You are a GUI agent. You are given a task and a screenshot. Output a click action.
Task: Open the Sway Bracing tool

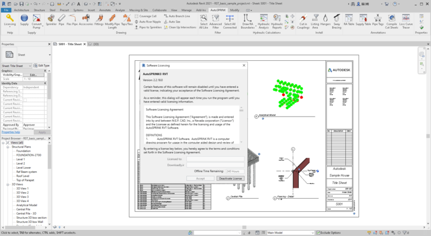337,21
